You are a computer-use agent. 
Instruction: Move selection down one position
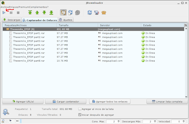tap(44, 12)
